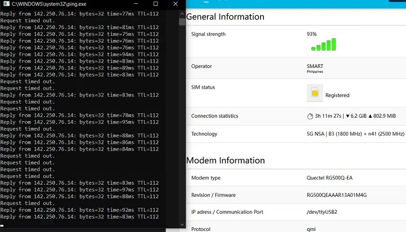The height and width of the screenshot is (232, 406).
Task: Minimize the ping.exe console window
Action: coord(136,3)
